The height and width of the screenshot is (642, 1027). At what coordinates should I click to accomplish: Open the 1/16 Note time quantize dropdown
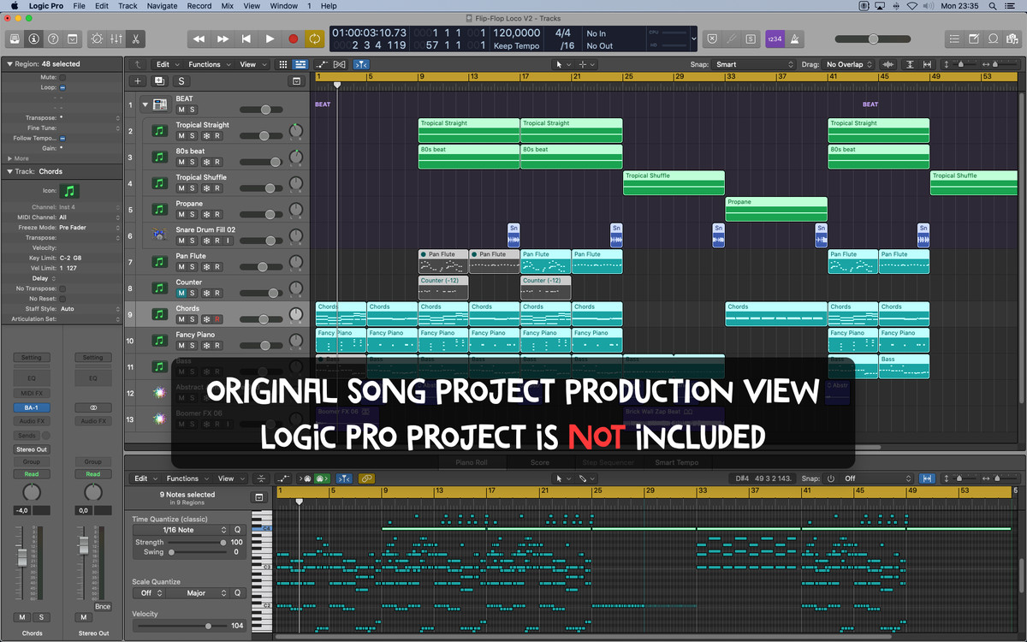tap(181, 530)
